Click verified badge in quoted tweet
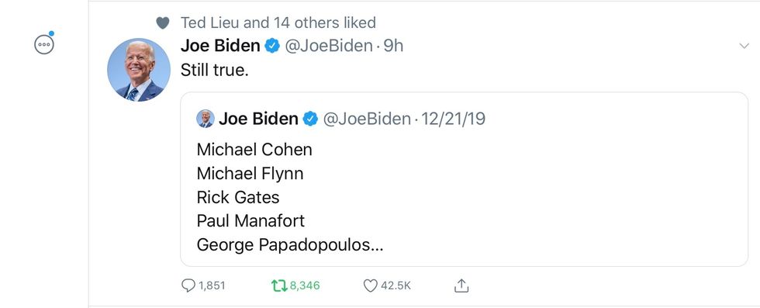760x308 pixels. pyautogui.click(x=310, y=119)
